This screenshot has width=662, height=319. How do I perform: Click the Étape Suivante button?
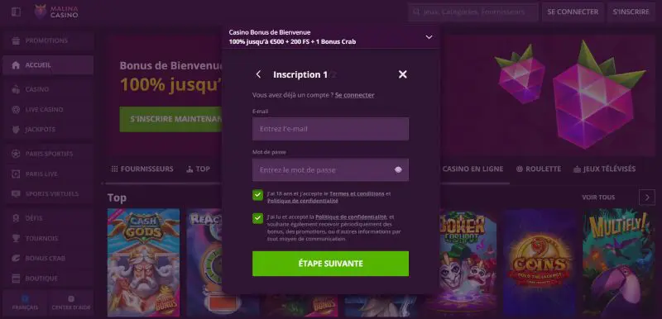pyautogui.click(x=330, y=264)
